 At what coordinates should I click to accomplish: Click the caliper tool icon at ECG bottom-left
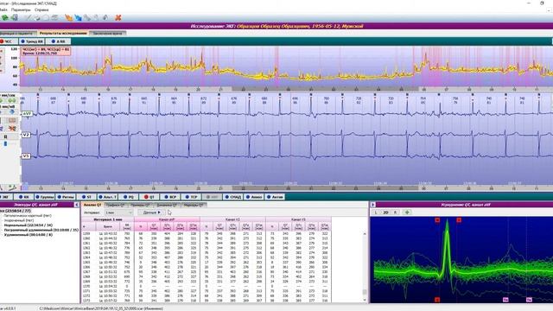click(13, 187)
